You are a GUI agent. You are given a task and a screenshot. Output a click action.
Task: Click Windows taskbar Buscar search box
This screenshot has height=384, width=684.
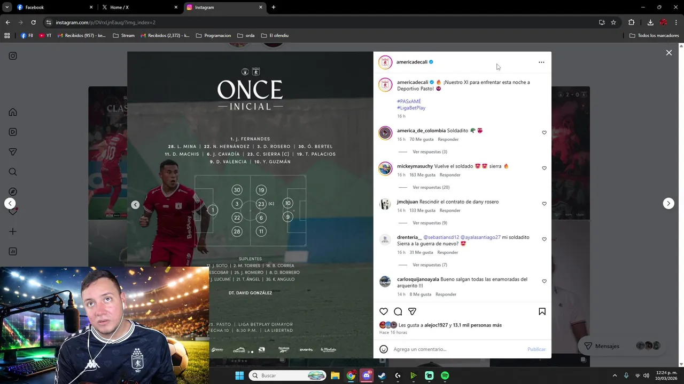287,375
